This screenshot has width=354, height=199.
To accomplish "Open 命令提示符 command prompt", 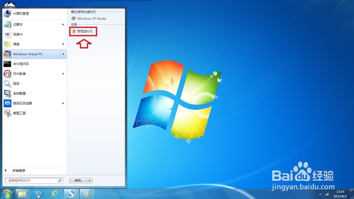I will [x=35, y=64].
